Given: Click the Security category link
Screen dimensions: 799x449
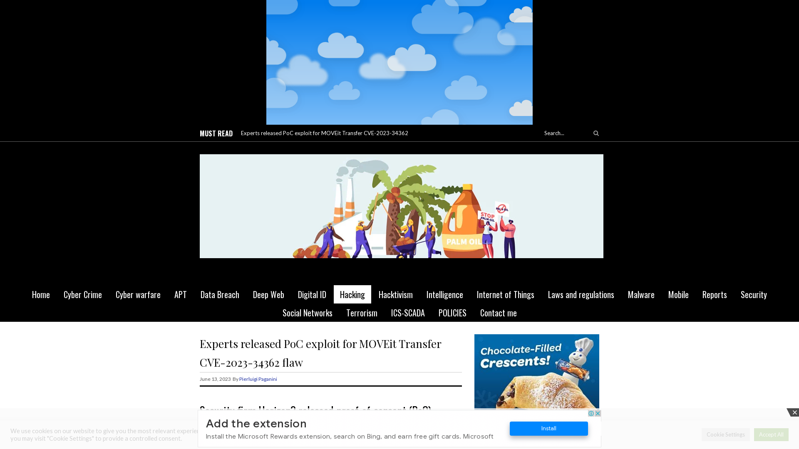Looking at the screenshot, I should click(x=754, y=294).
